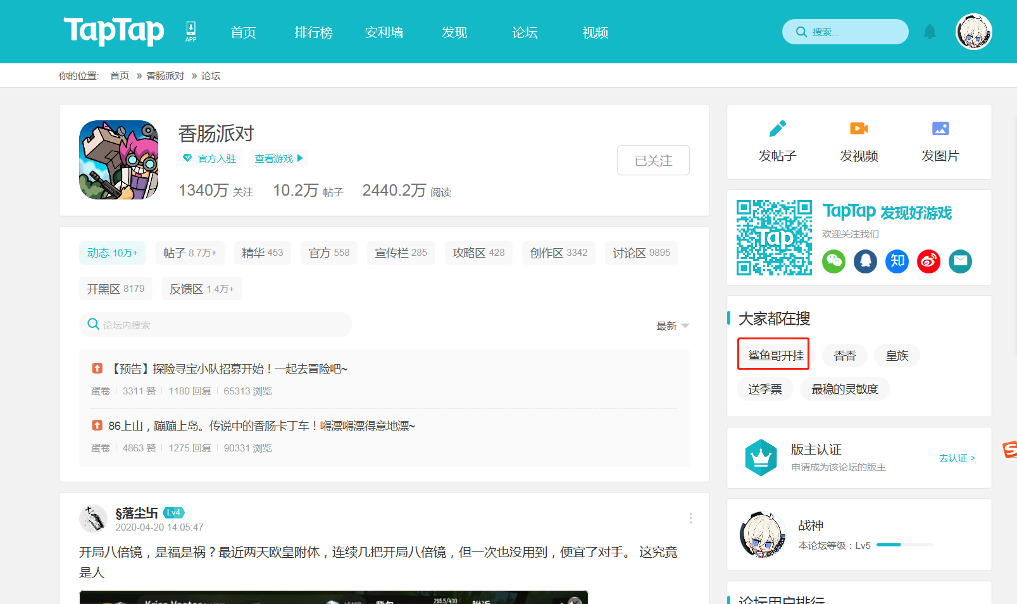Click the 版主认证 crown icon
The image size is (1017, 604).
point(761,457)
